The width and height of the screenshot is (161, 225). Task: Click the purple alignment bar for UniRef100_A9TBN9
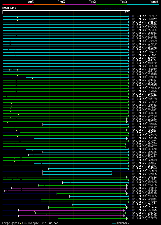(x=65, y=191)
